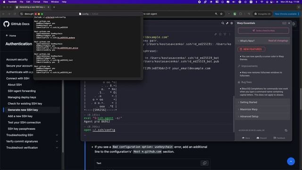Click the config document title icon
Screen dimensions: 302x170
[x=80, y=14]
